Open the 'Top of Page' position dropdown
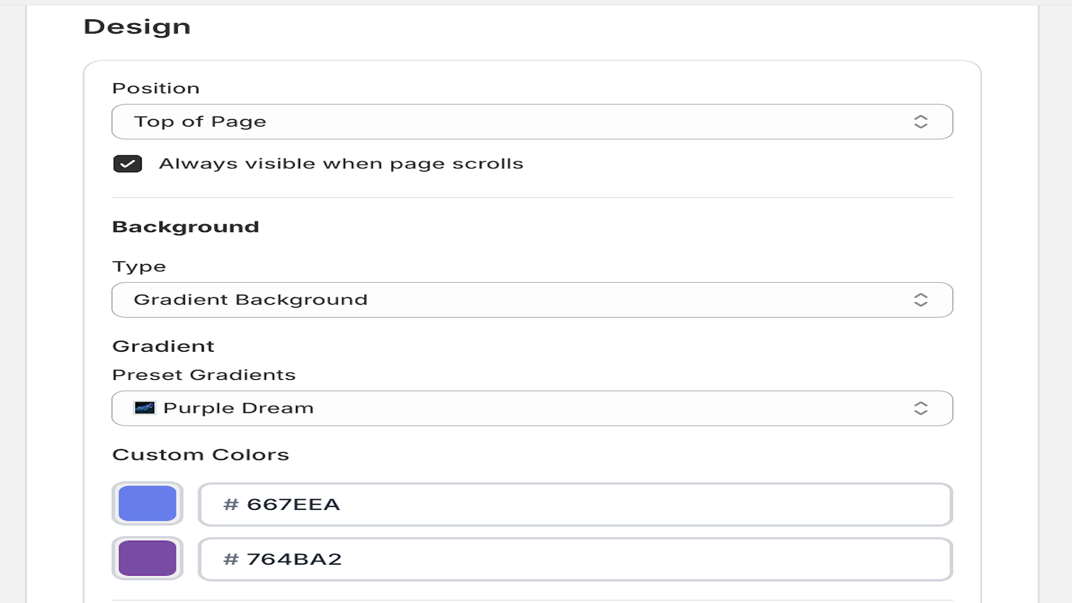Screen dimensions: 1072x603 tap(523, 121)
